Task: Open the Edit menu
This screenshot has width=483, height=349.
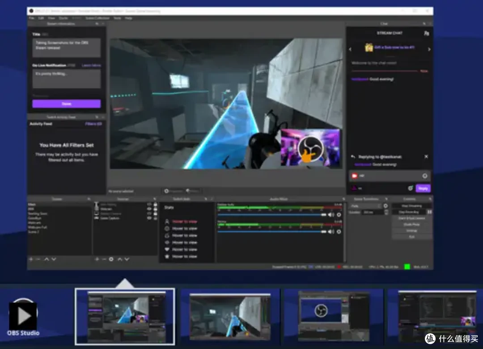Action: point(41,18)
